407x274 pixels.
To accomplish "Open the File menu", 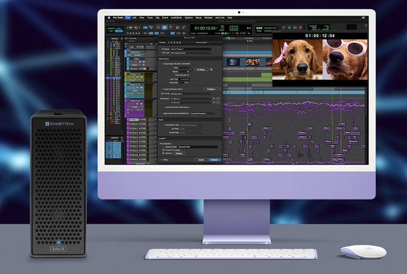I will pyautogui.click(x=128, y=18).
